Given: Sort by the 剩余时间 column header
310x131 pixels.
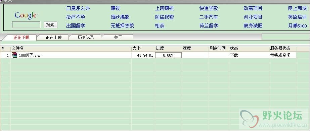Looking at the screenshot, I should click(219, 48).
